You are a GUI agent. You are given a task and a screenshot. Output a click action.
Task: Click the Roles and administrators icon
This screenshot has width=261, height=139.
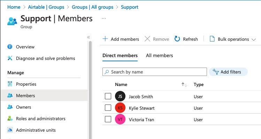point(10,118)
